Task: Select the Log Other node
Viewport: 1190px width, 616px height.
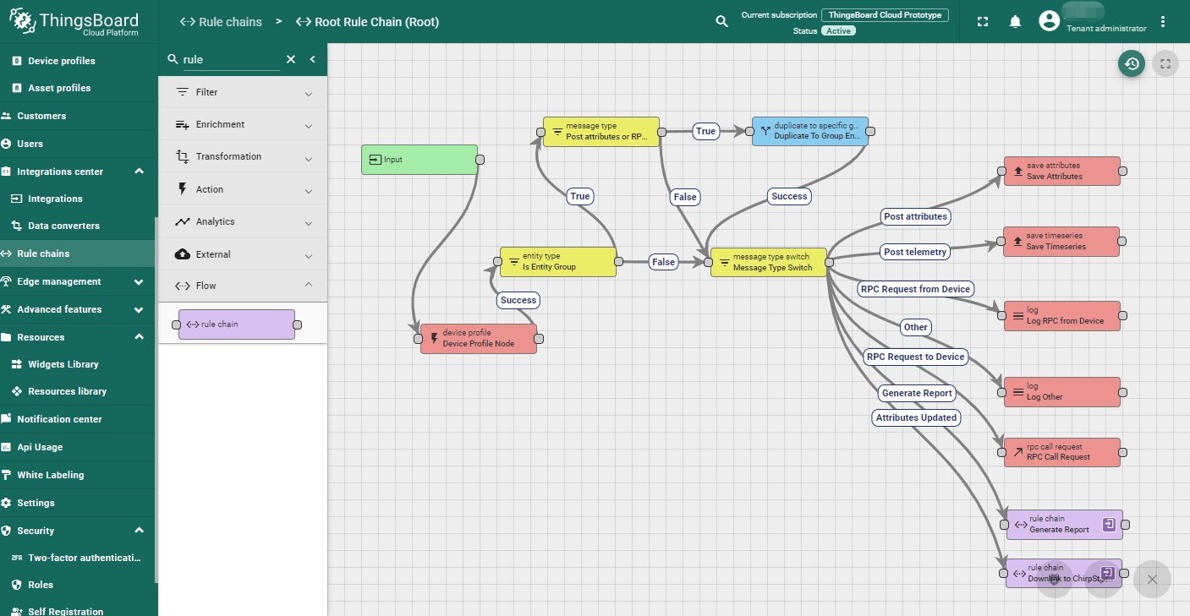Action: (x=1061, y=391)
